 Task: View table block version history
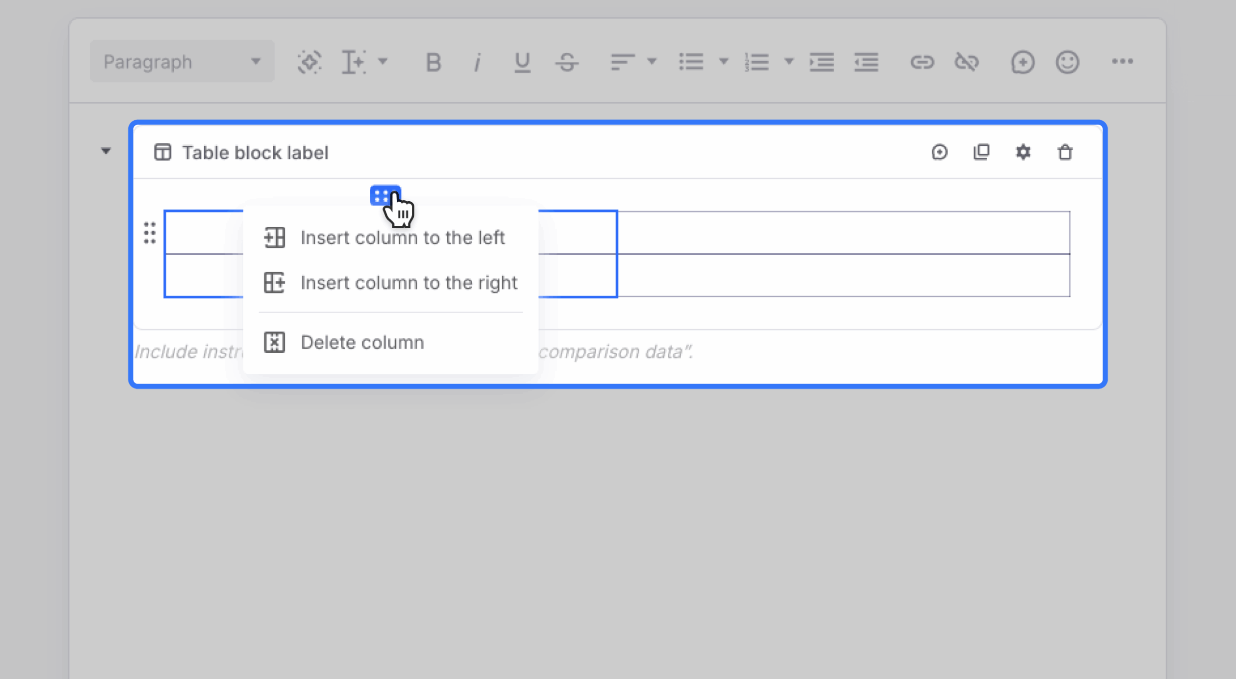pos(940,152)
